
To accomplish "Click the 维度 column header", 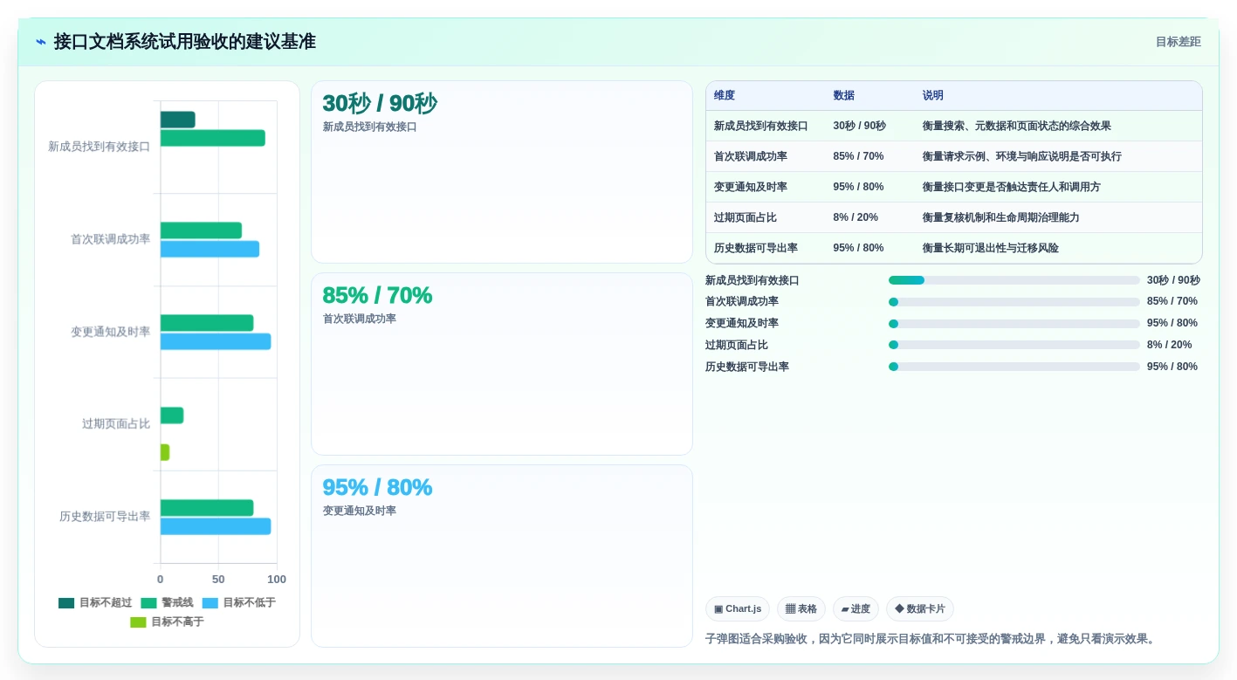I will (725, 96).
